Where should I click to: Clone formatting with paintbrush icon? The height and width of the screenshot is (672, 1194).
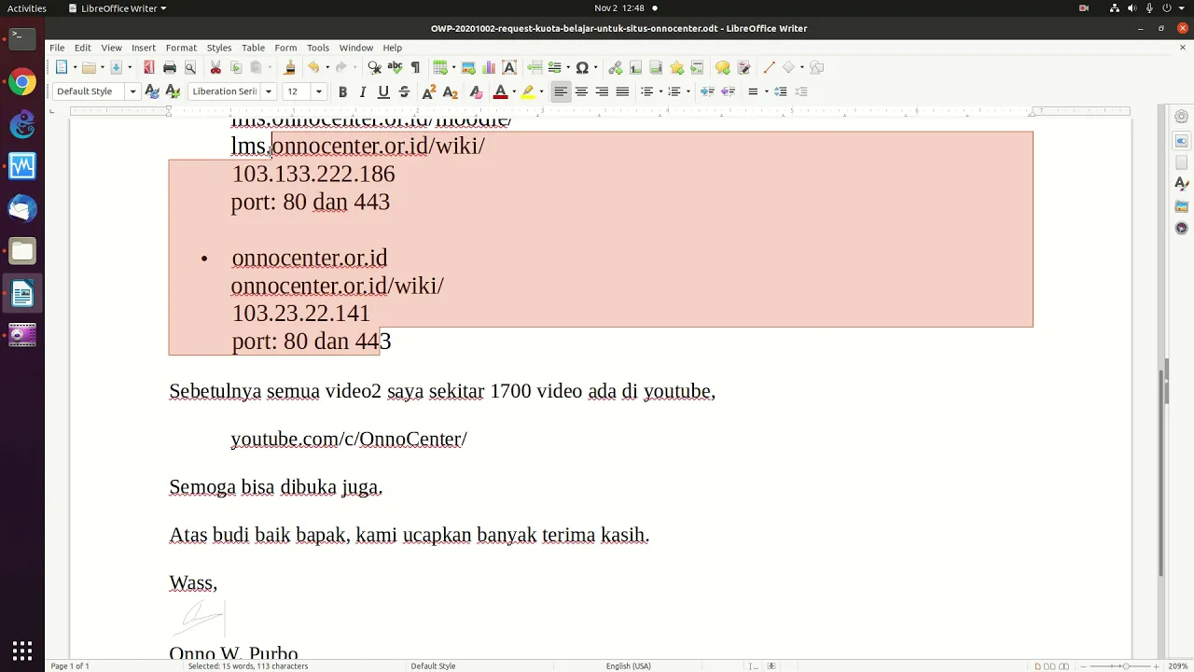(x=289, y=67)
